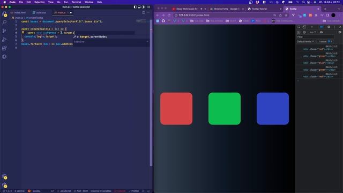Toggle DevTools device toolbar
Screen dimensions: 343x193
(x=304, y=27)
